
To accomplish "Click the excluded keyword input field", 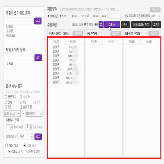I will point(20,58).
